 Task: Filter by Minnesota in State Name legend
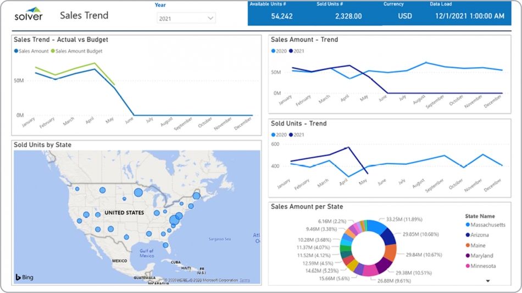tap(484, 266)
